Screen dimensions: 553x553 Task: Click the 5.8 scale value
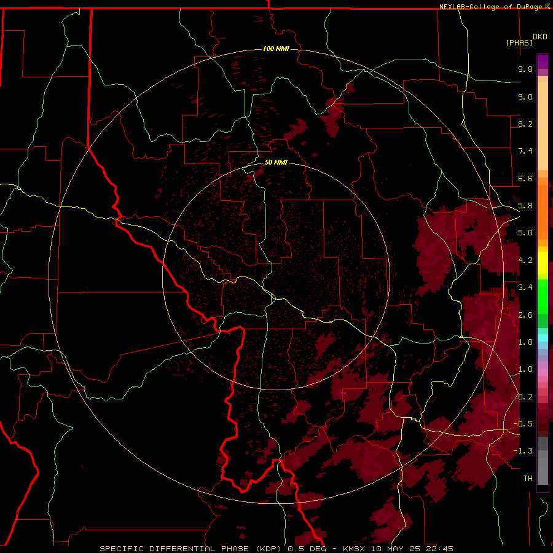(525, 206)
